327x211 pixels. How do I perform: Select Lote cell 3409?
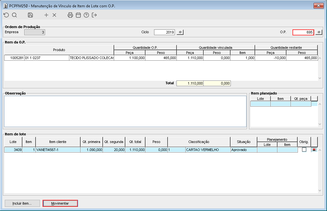point(13,150)
